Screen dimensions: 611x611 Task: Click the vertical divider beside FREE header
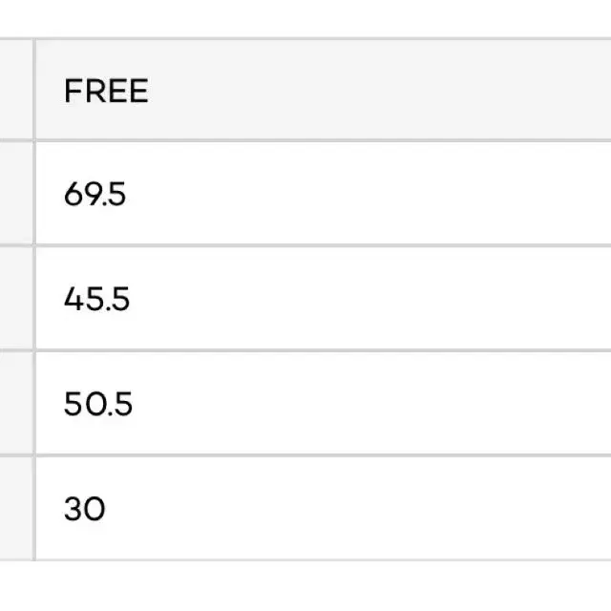pyautogui.click(x=34, y=90)
